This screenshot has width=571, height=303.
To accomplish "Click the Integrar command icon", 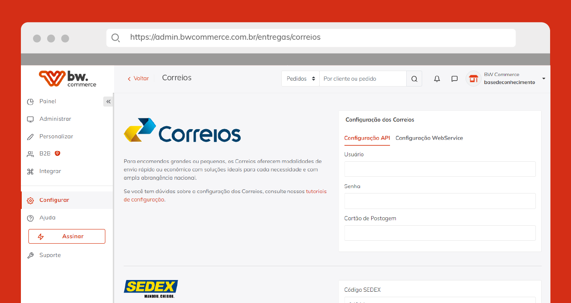I will [30, 171].
